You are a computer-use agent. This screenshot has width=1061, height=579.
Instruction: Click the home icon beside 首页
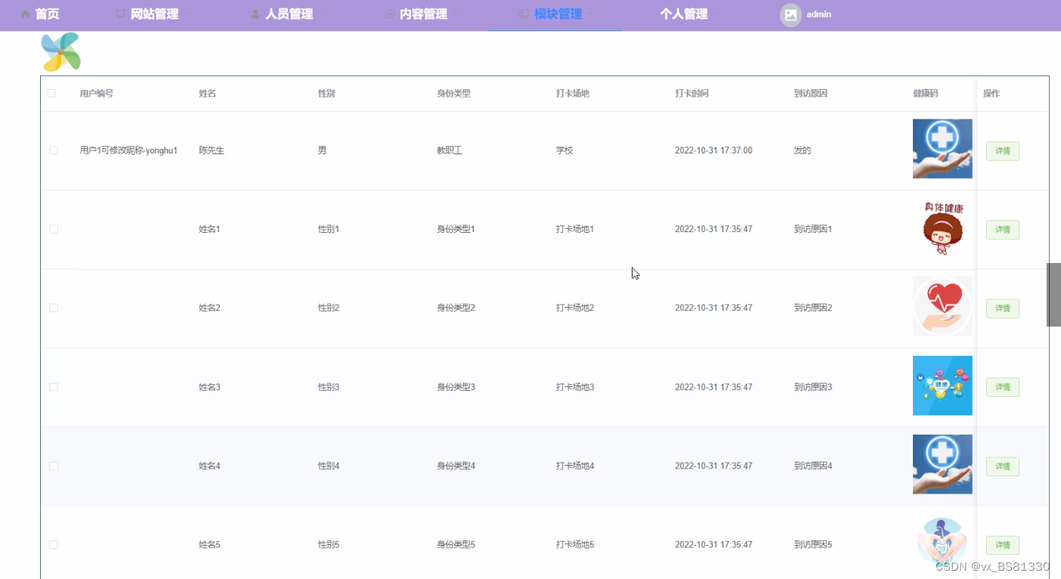[x=26, y=14]
